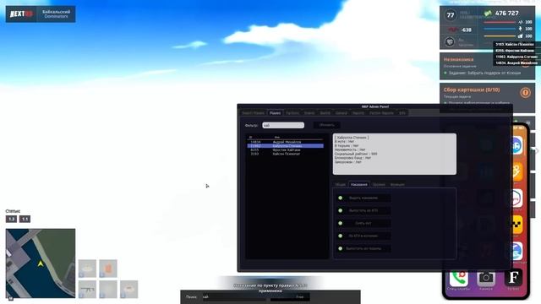Viewport: 541px width, 304px height.
Task: Click the 'Выпустить из КПЗ' button
Action: click(363, 210)
